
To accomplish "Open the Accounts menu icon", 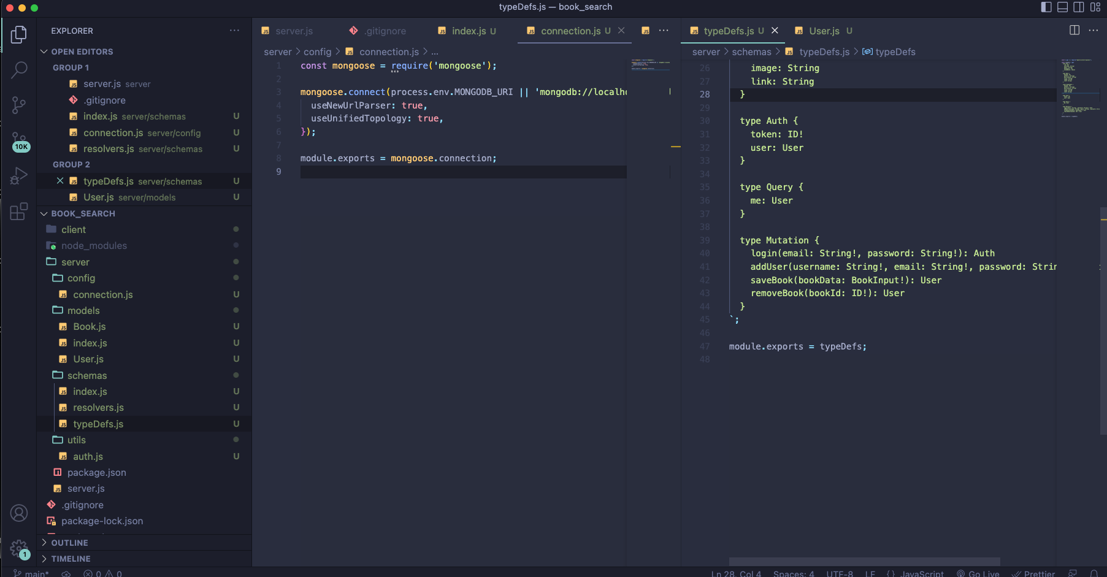I will 19,513.
